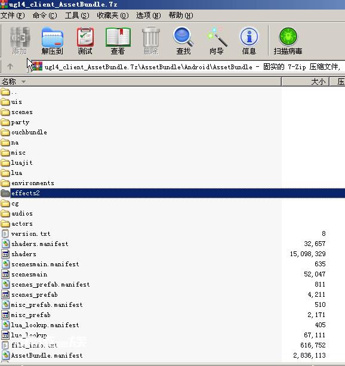Sort by the 大小 column header
The width and height of the screenshot is (345, 366).
coord(306,82)
